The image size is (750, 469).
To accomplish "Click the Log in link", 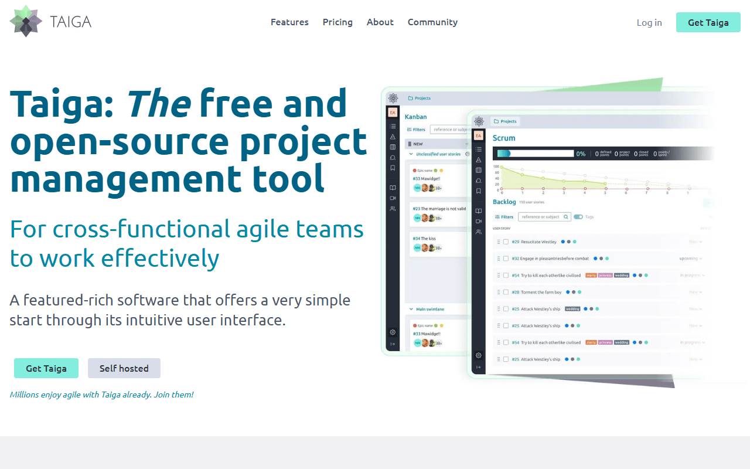I will pos(649,23).
